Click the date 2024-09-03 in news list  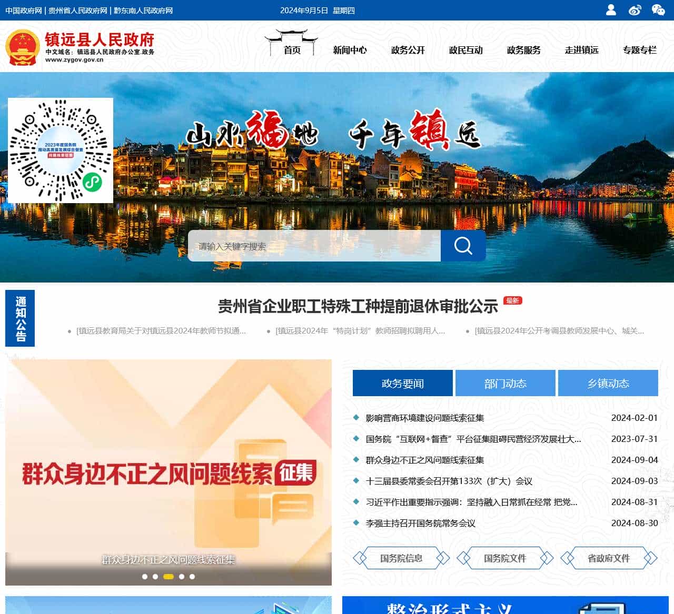click(x=635, y=481)
